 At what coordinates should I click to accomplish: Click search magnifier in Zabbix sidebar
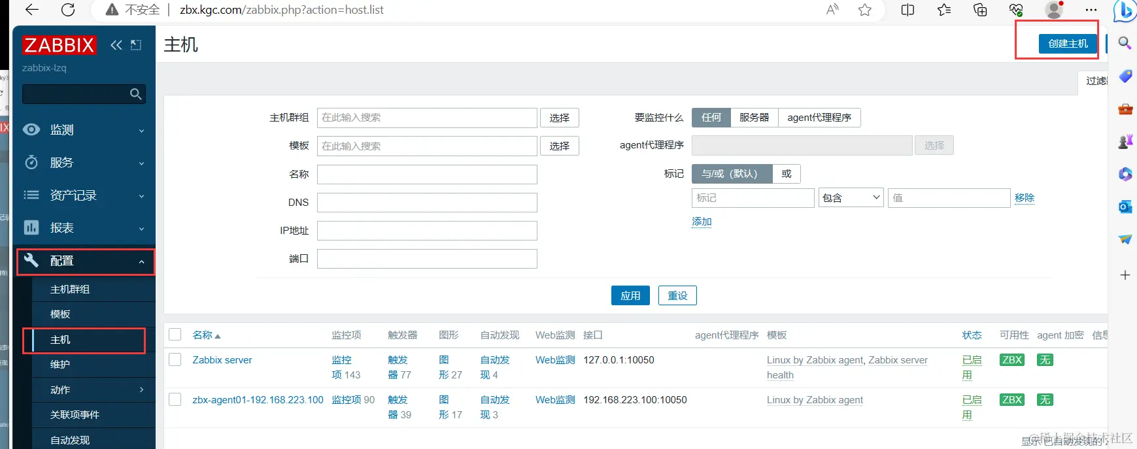[135, 94]
